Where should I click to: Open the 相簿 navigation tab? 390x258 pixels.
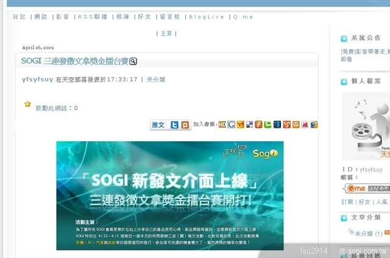coord(122,17)
